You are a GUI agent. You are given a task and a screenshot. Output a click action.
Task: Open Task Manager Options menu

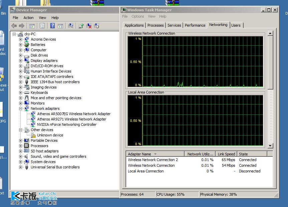click(x=138, y=16)
